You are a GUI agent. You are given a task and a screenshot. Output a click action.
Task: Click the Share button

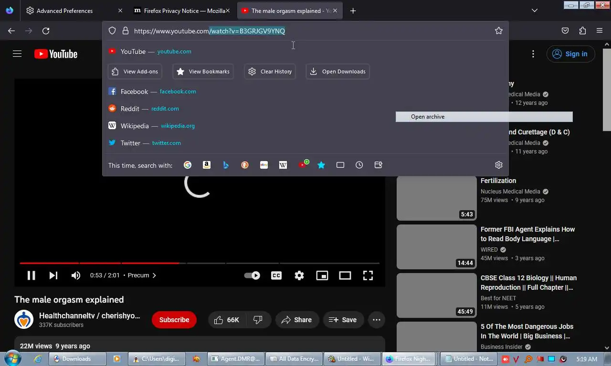[296, 320]
